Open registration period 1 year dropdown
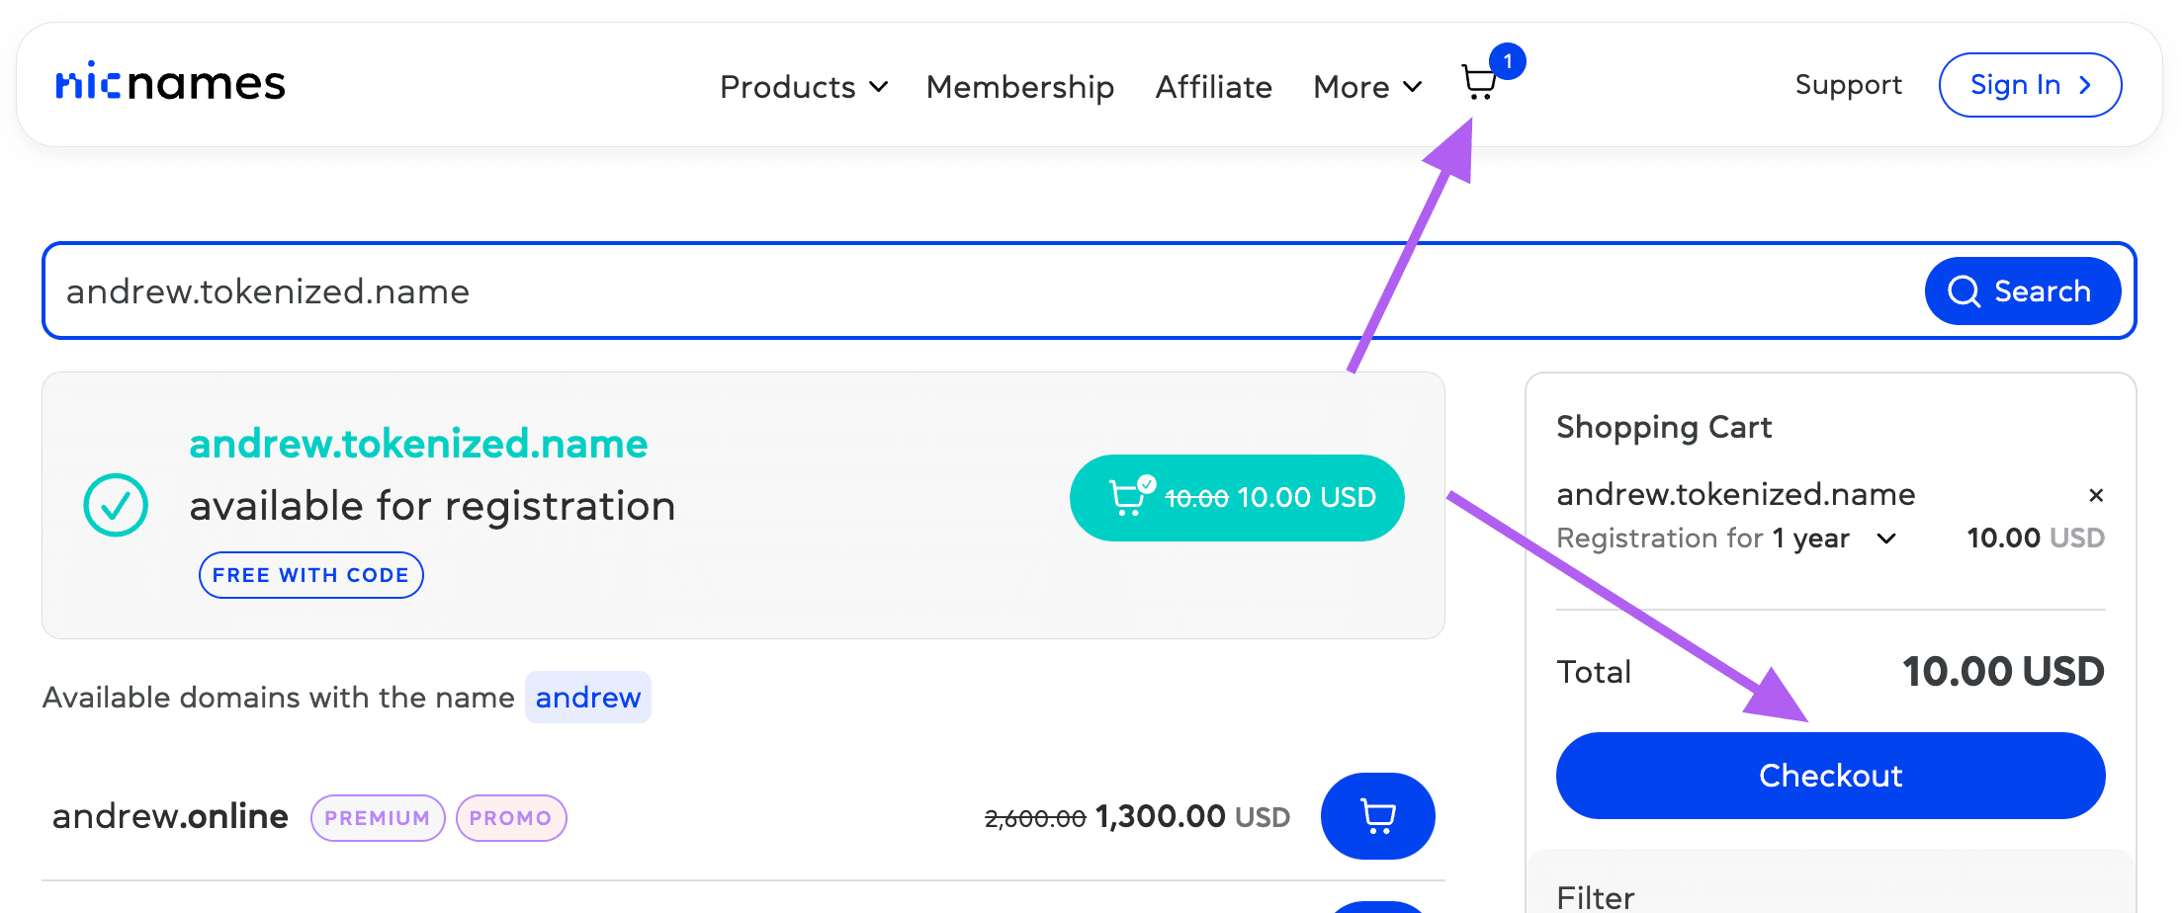This screenshot has width=2183, height=913. (1885, 539)
